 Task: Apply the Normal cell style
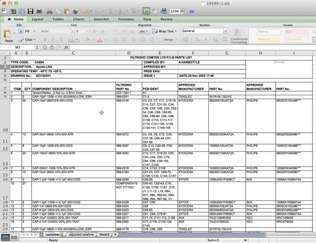(x=269, y=32)
